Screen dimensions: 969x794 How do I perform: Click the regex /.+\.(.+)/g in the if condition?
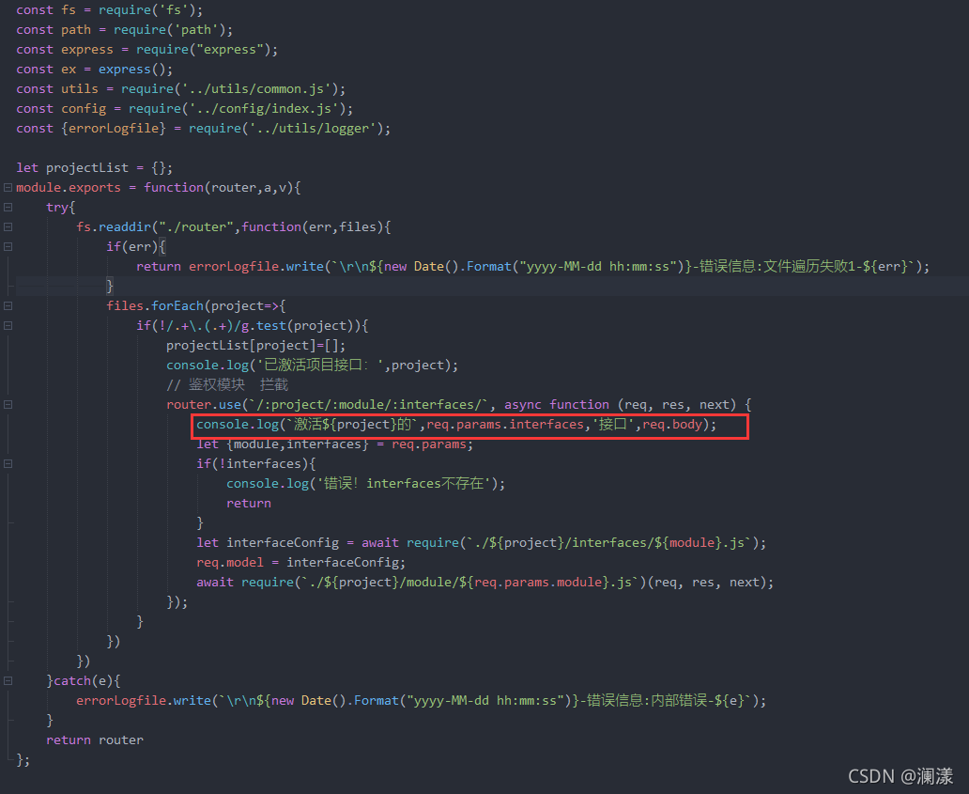[x=208, y=325]
